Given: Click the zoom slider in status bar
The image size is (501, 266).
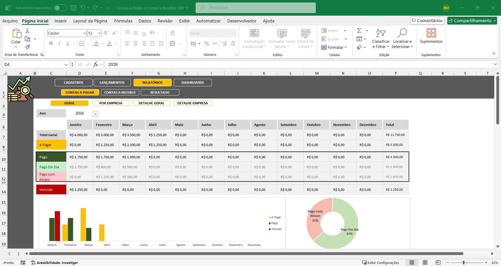Looking at the screenshot, I should coord(463,263).
